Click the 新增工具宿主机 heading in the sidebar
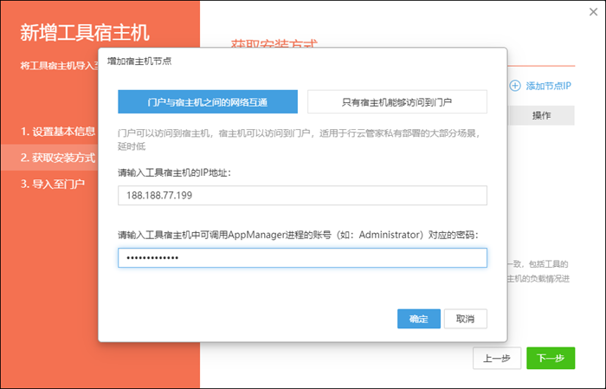 click(x=85, y=34)
